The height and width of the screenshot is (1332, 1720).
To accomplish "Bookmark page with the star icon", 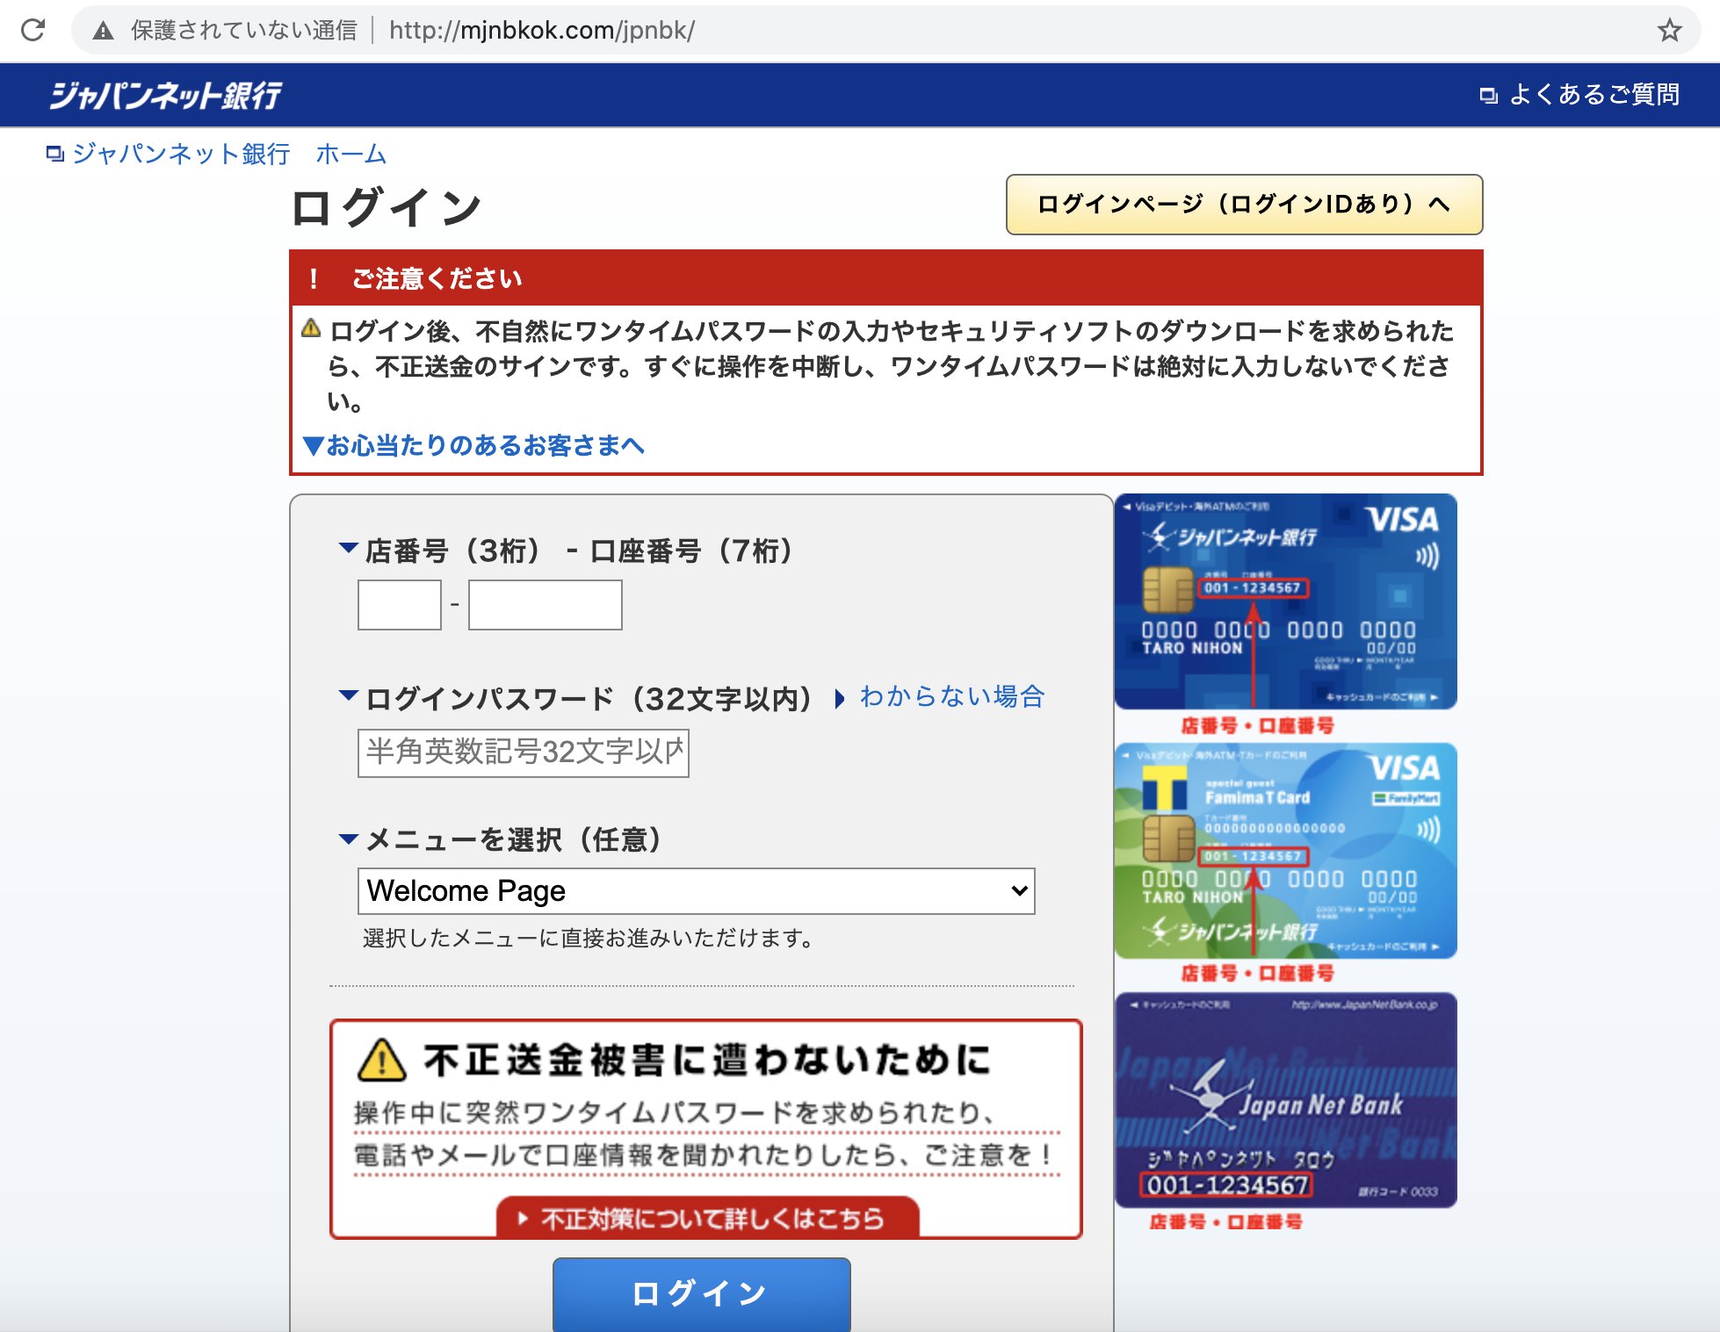I will [1669, 31].
